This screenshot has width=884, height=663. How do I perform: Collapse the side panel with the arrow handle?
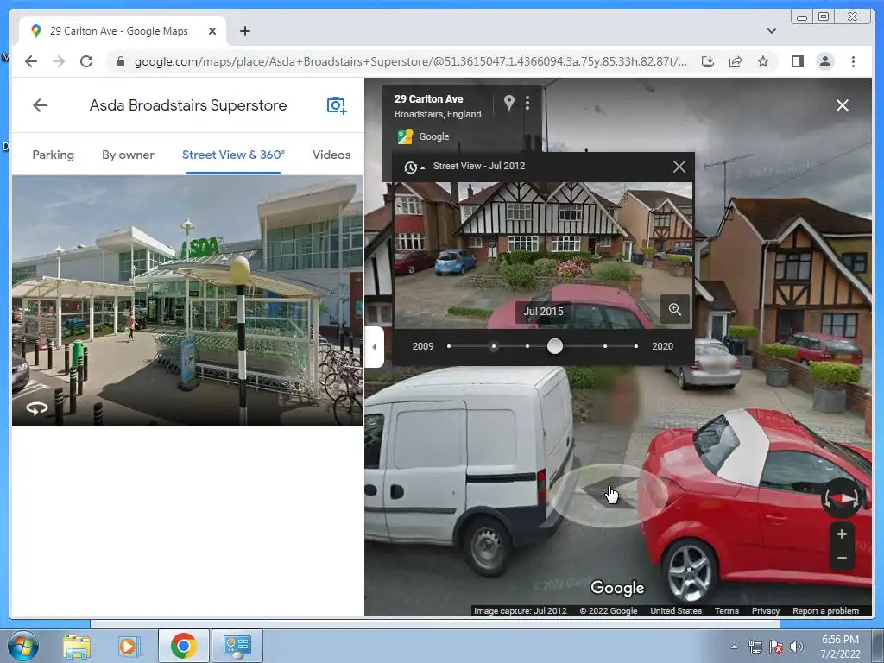(375, 347)
